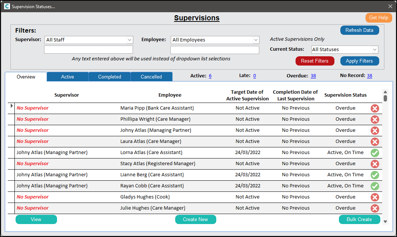Expand the Employee dropdown list
Viewport: 397px width, 237px height.
(x=256, y=40)
